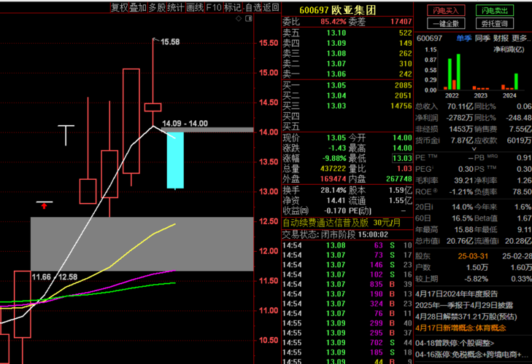Open the 叠加 overlay option
532x364 pixels.
(138, 7)
